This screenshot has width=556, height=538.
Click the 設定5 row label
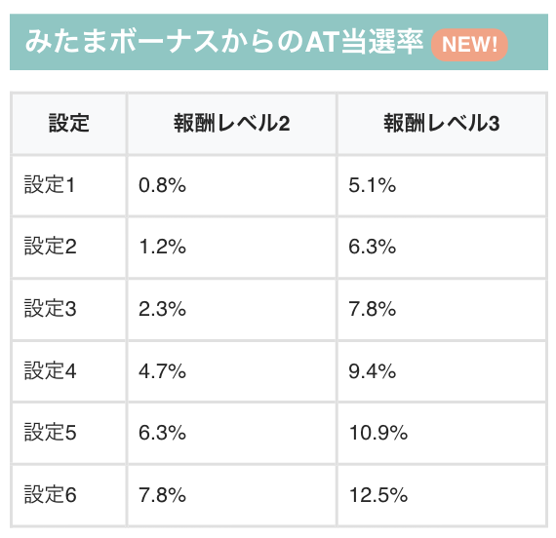click(x=69, y=433)
